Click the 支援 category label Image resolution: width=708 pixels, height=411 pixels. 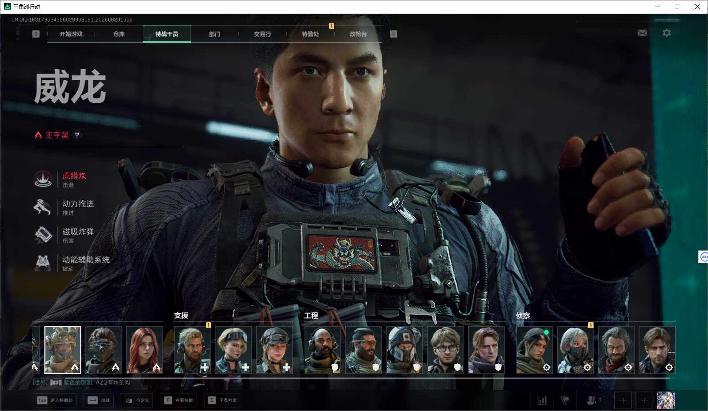tap(181, 316)
